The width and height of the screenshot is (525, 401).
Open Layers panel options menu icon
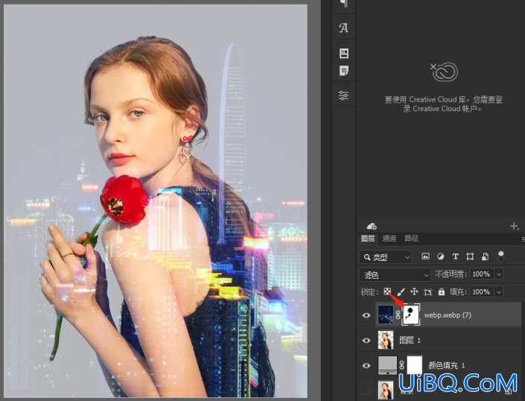(x=523, y=239)
